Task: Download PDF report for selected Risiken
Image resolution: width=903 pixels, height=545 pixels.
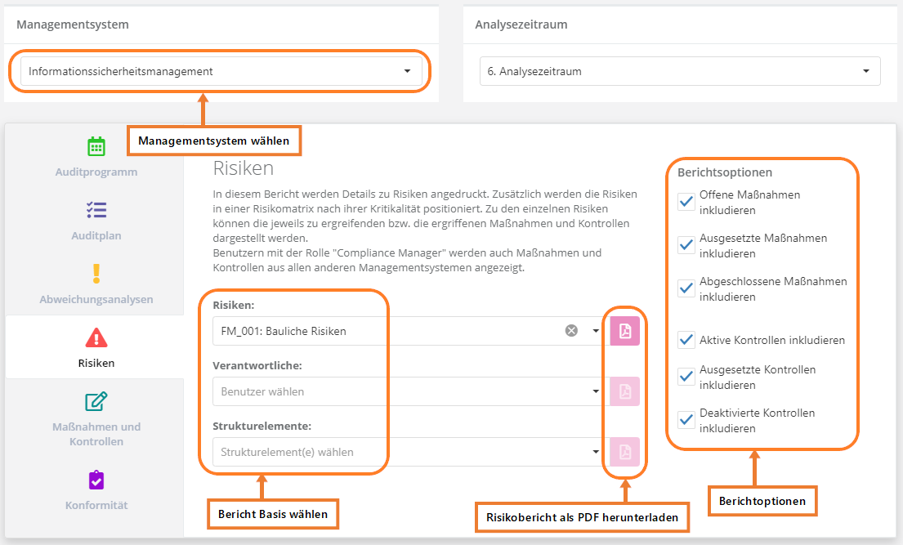Action: click(x=625, y=331)
